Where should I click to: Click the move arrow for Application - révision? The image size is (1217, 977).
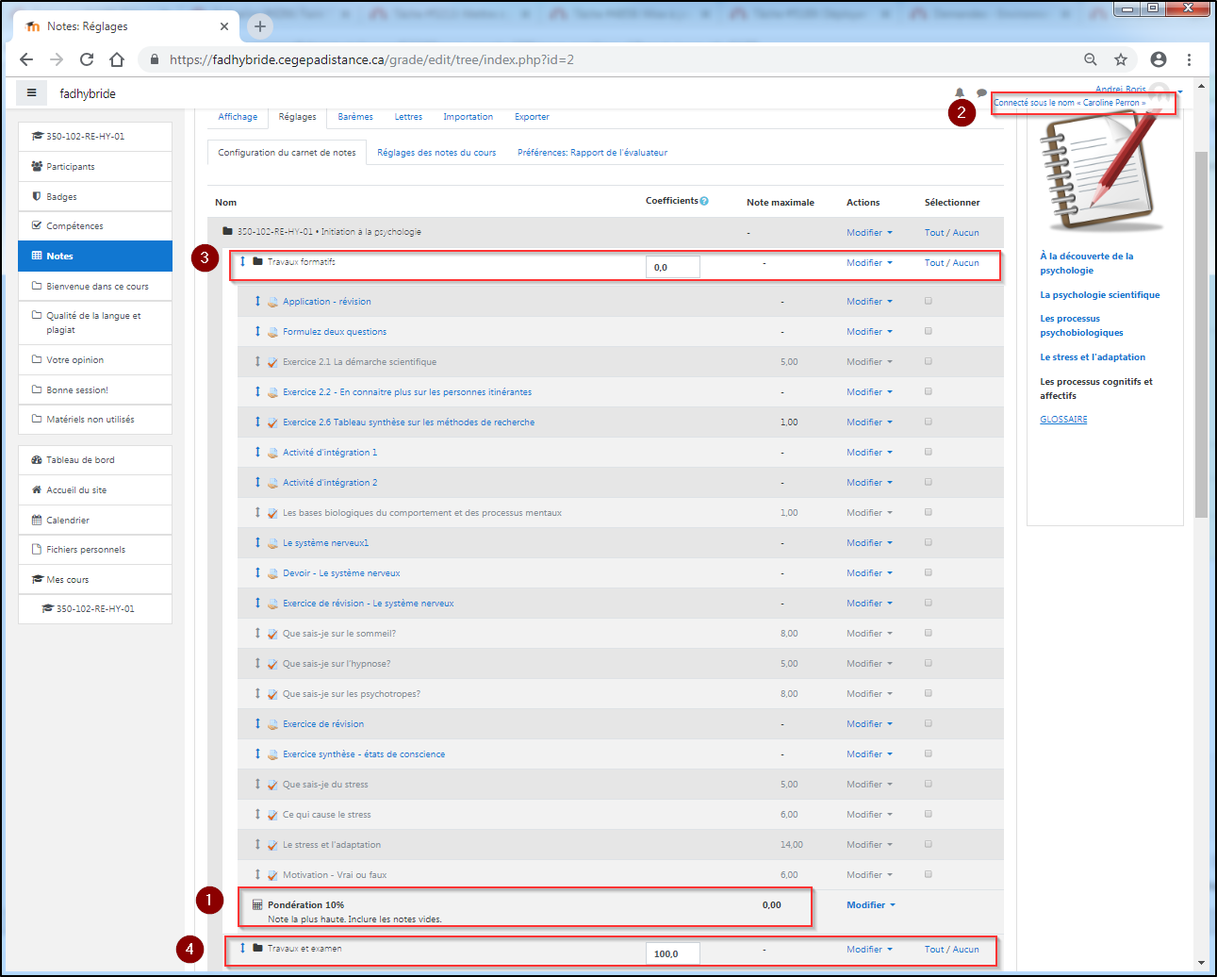coord(257,302)
